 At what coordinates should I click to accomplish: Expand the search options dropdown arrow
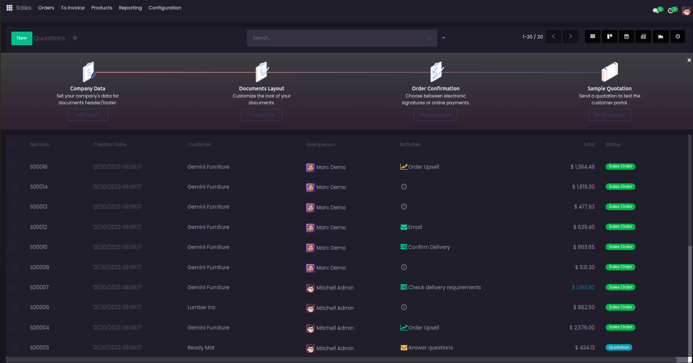(x=444, y=38)
